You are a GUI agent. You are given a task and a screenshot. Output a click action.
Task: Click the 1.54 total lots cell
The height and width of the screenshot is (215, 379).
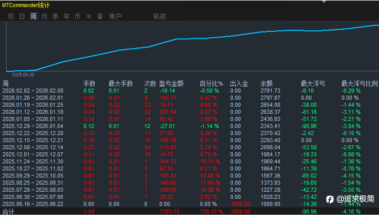89,211
